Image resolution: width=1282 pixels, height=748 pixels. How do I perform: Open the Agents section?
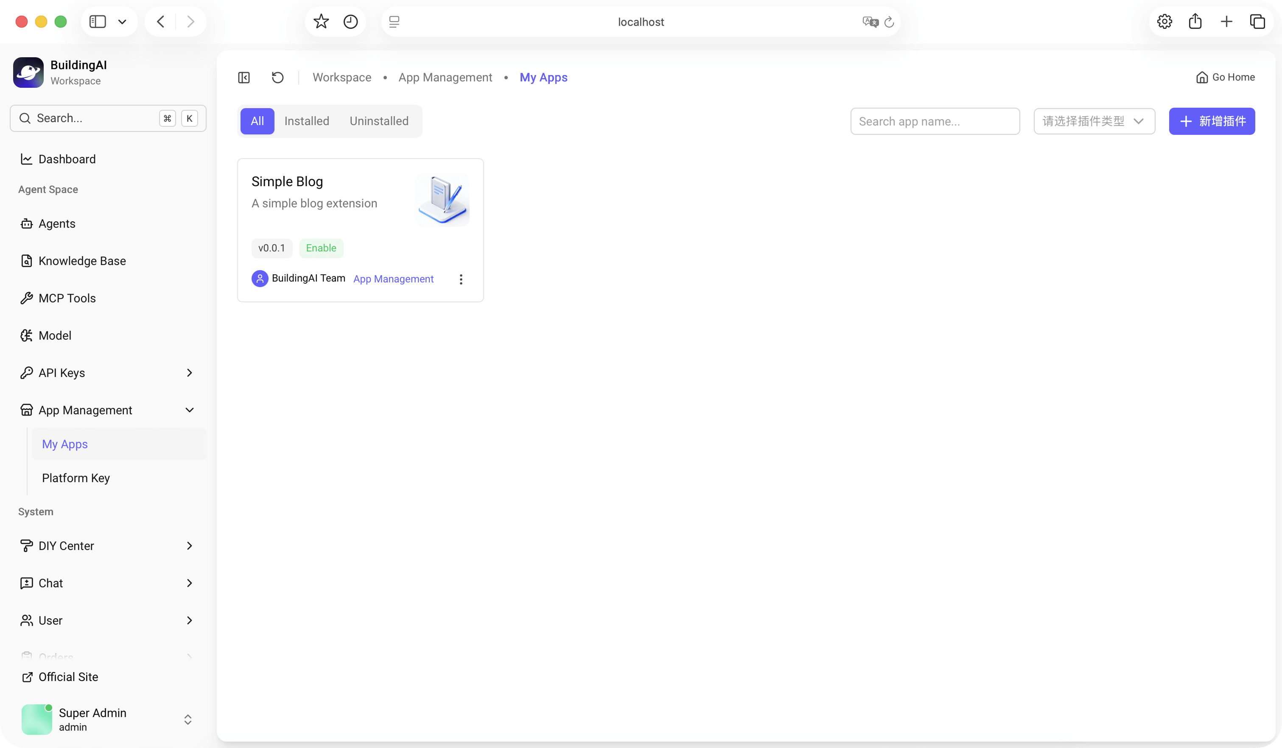(56, 223)
